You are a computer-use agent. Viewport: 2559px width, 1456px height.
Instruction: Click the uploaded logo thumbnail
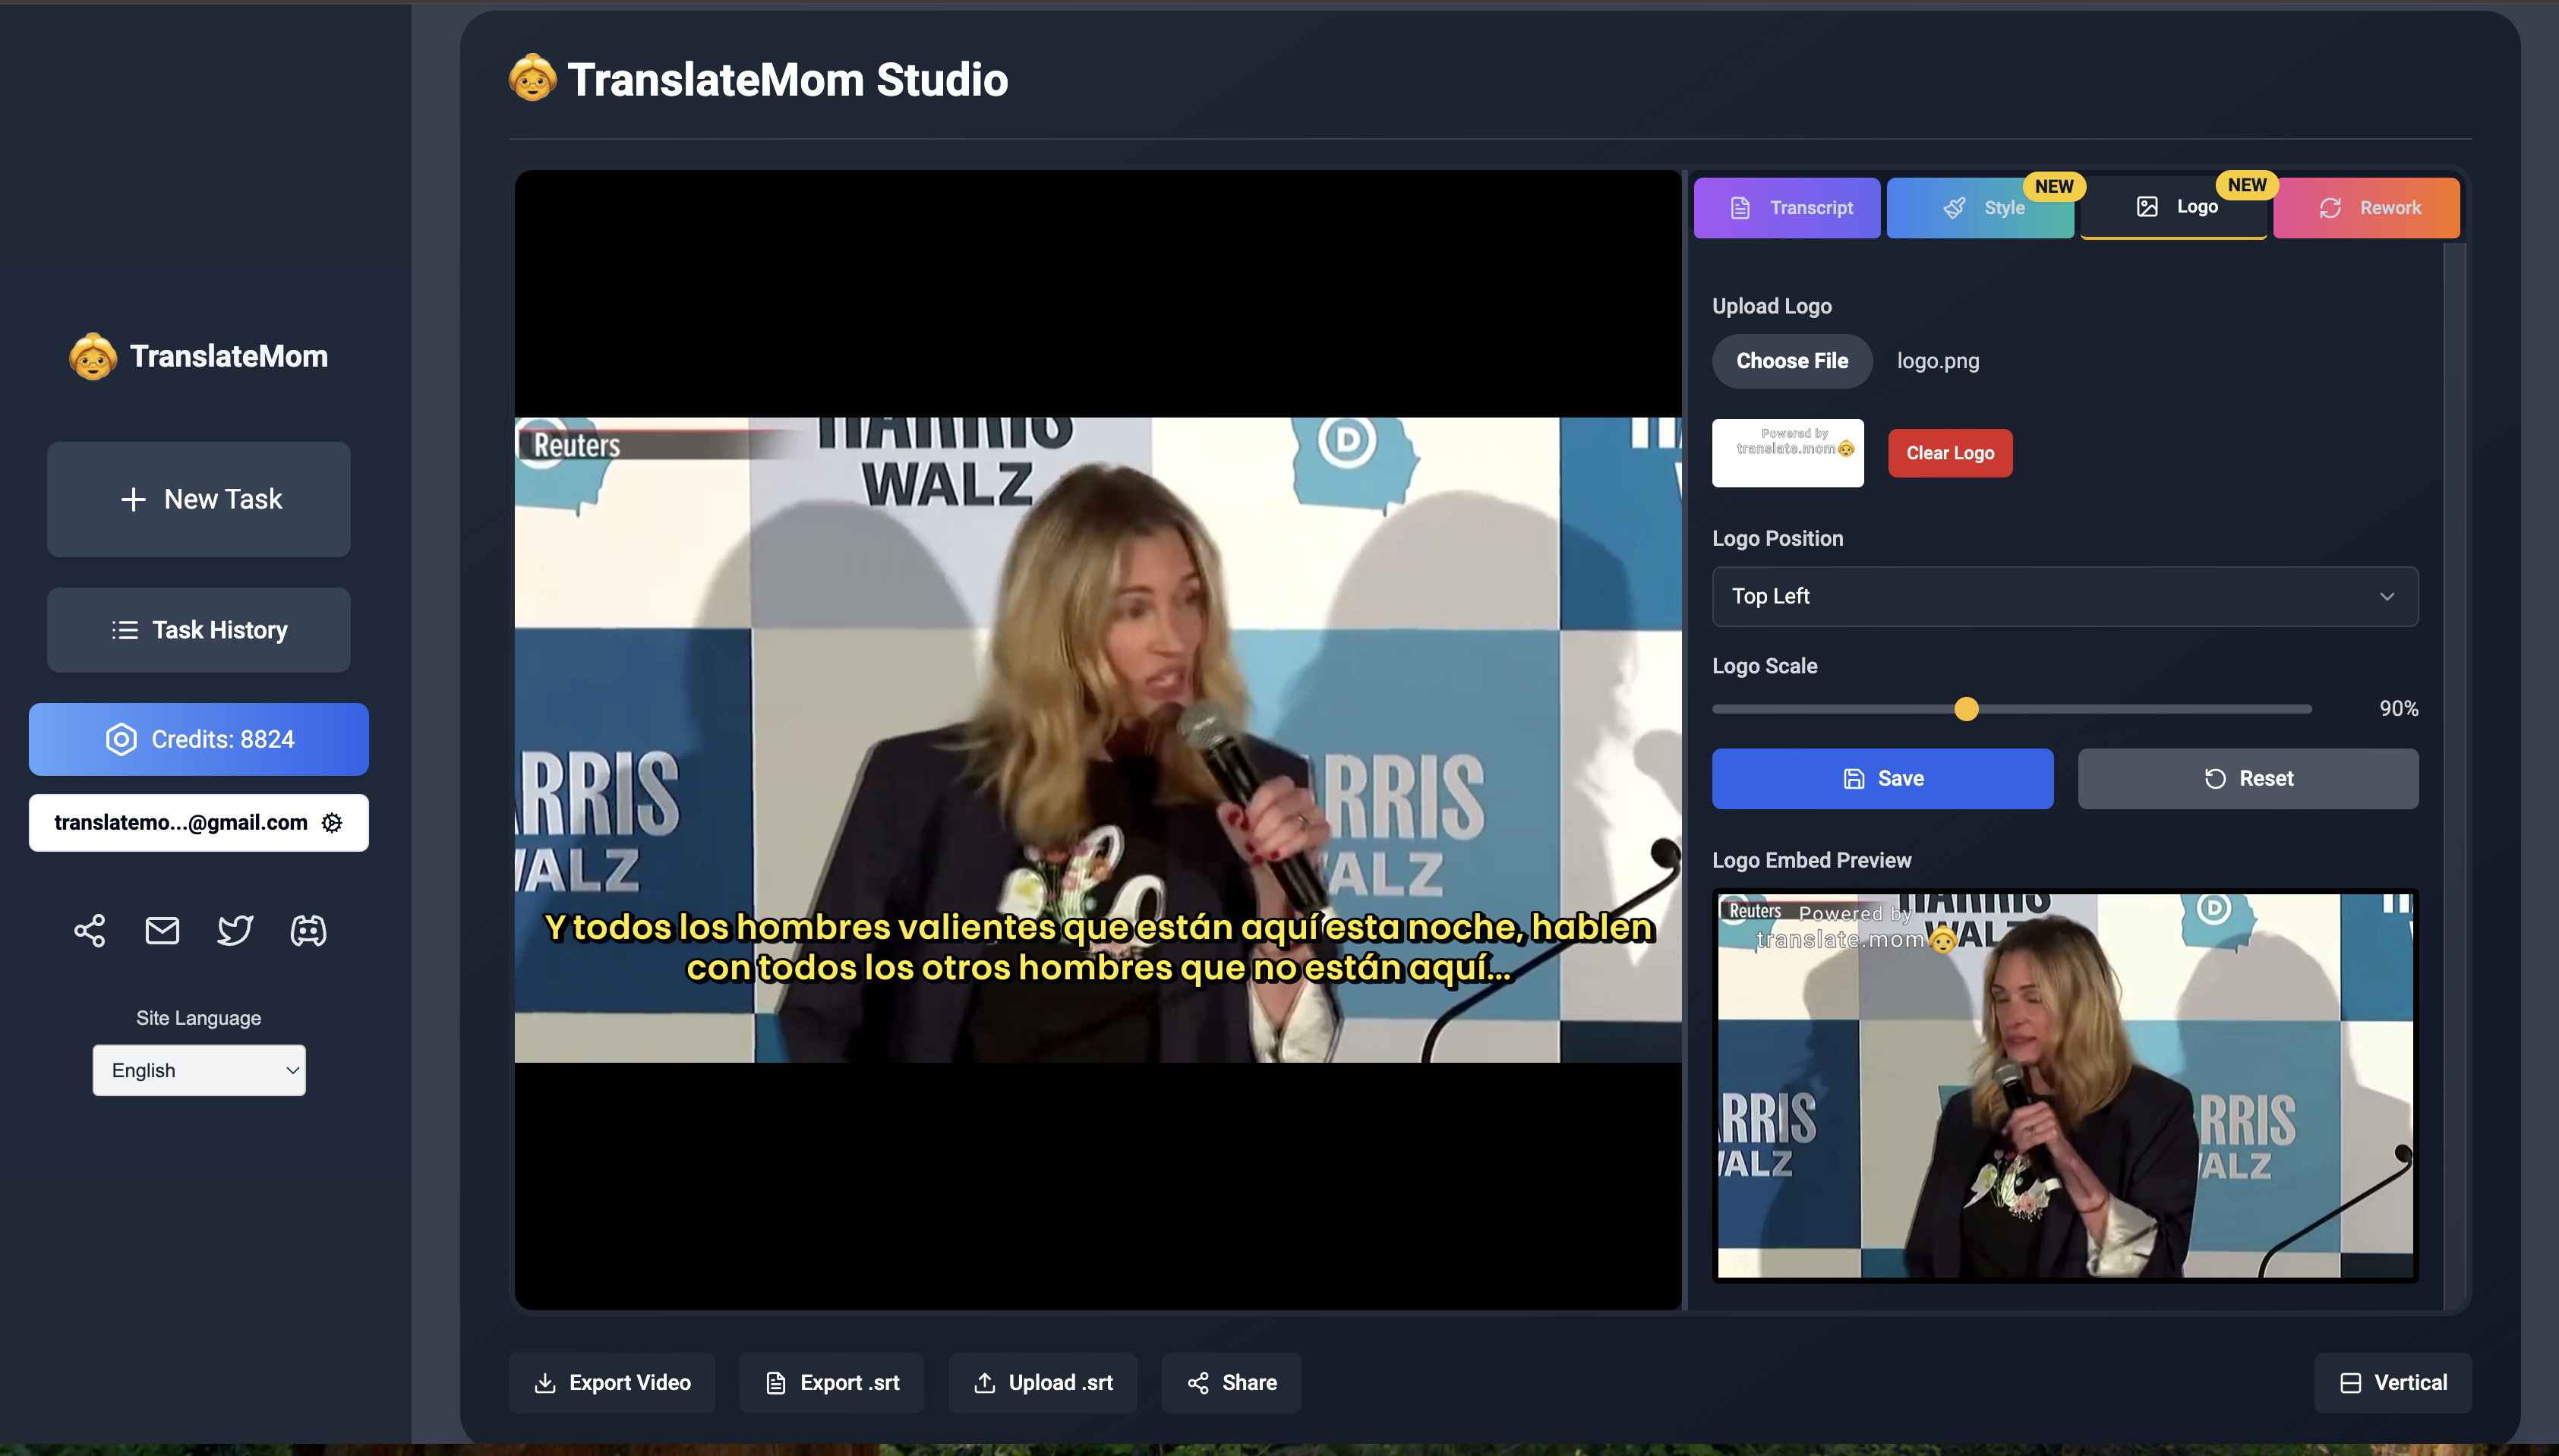[x=1788, y=453]
